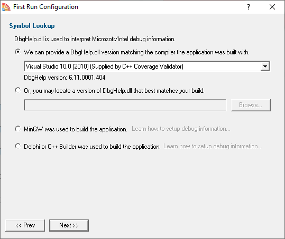
Task: Select the 'We can provide a DbgHelp.dll version' radio button
Action: point(17,52)
